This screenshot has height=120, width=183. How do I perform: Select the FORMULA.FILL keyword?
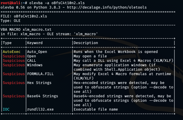pyautogui.click(x=40, y=74)
